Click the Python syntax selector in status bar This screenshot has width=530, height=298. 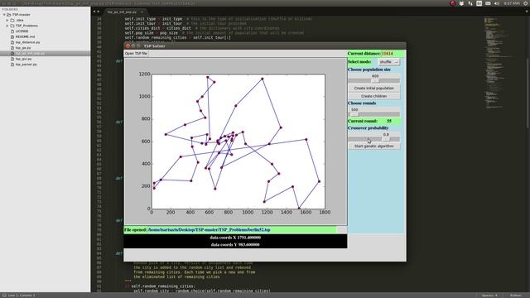coord(515,296)
